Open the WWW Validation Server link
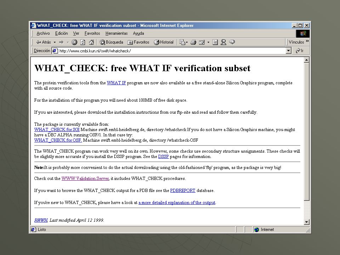Screen dimensions: 340x255 [85, 178]
